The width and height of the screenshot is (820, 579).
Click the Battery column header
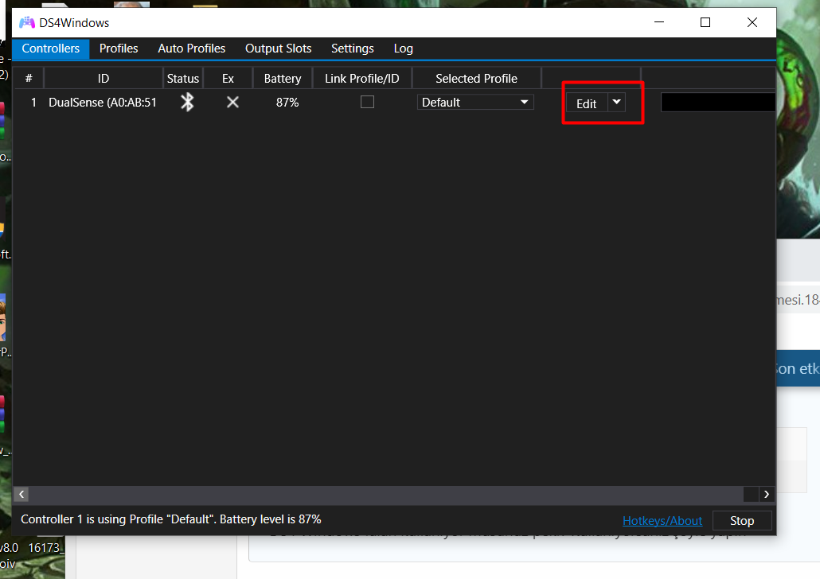(283, 79)
